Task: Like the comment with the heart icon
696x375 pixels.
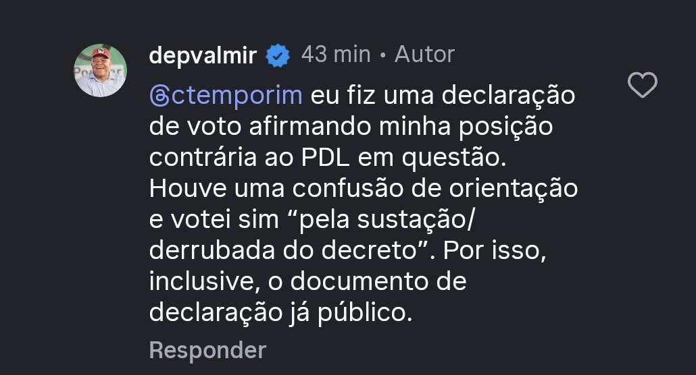Action: tap(642, 86)
